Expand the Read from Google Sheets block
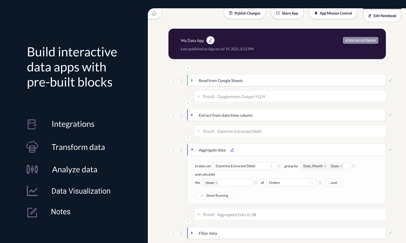 [x=192, y=80]
